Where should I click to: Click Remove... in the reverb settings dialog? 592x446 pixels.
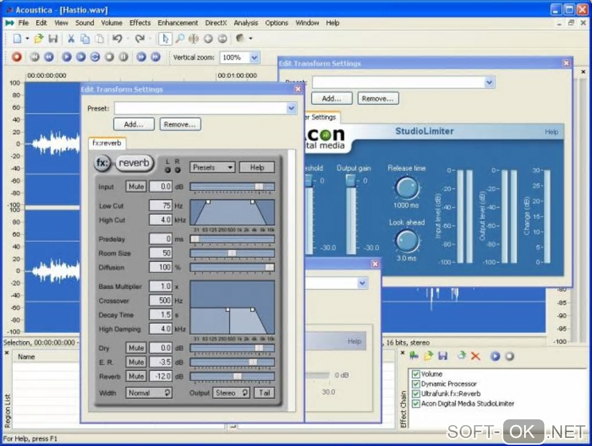pyautogui.click(x=180, y=124)
